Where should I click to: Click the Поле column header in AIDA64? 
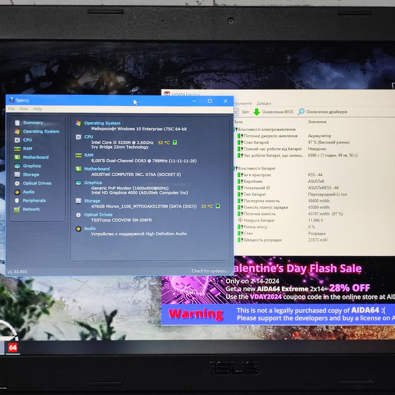238,122
